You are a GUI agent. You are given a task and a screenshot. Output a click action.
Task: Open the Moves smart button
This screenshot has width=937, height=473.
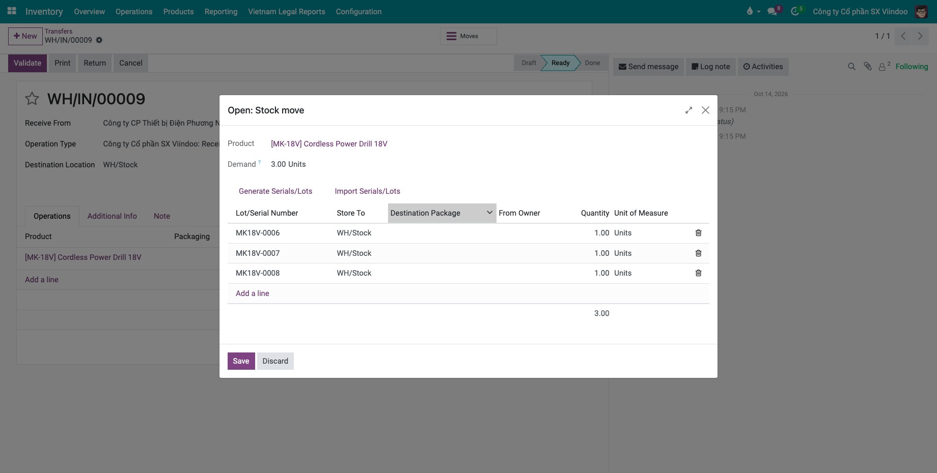[x=468, y=36]
